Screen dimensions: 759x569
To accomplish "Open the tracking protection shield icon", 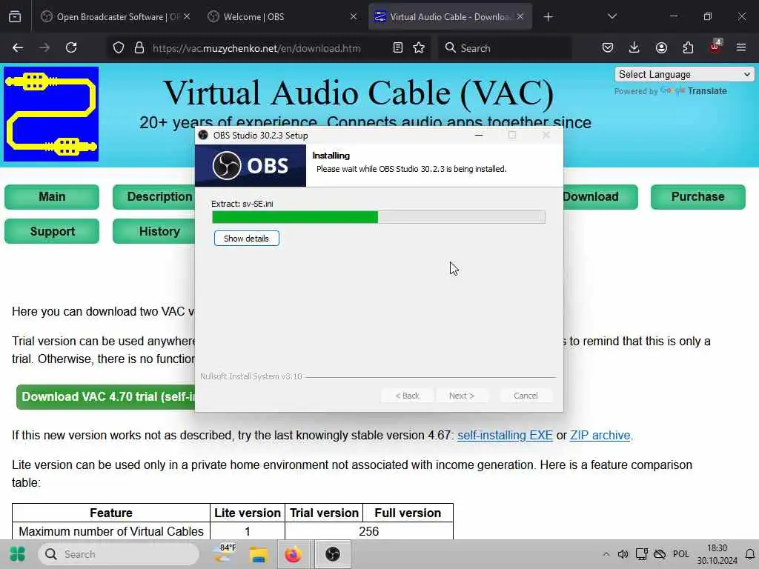I will point(119,48).
